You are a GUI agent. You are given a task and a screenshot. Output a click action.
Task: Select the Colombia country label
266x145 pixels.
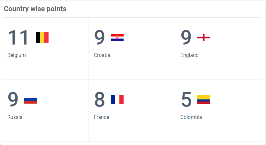[191, 117]
